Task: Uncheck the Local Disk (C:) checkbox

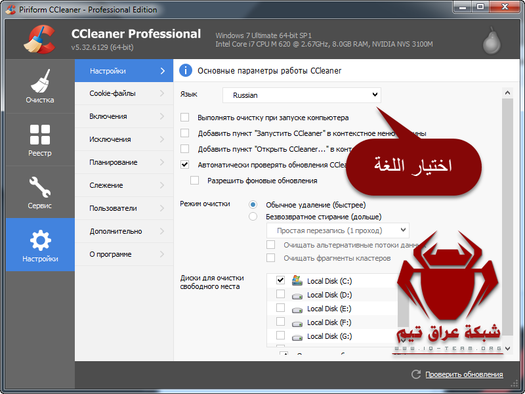Action: [x=280, y=280]
